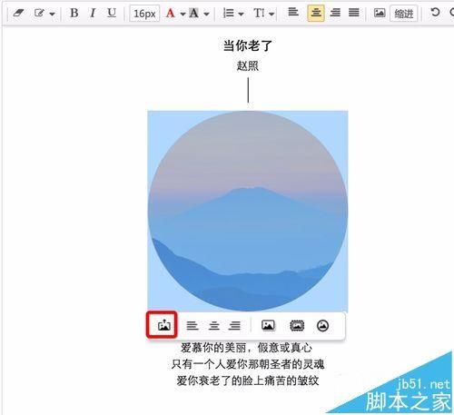Toggle underline formatting
Image resolution: width=454 pixels, height=415 pixels.
[x=112, y=13]
